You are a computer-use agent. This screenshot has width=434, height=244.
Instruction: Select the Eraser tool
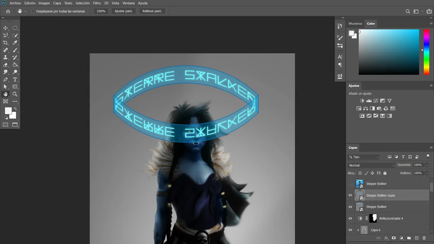point(5,65)
